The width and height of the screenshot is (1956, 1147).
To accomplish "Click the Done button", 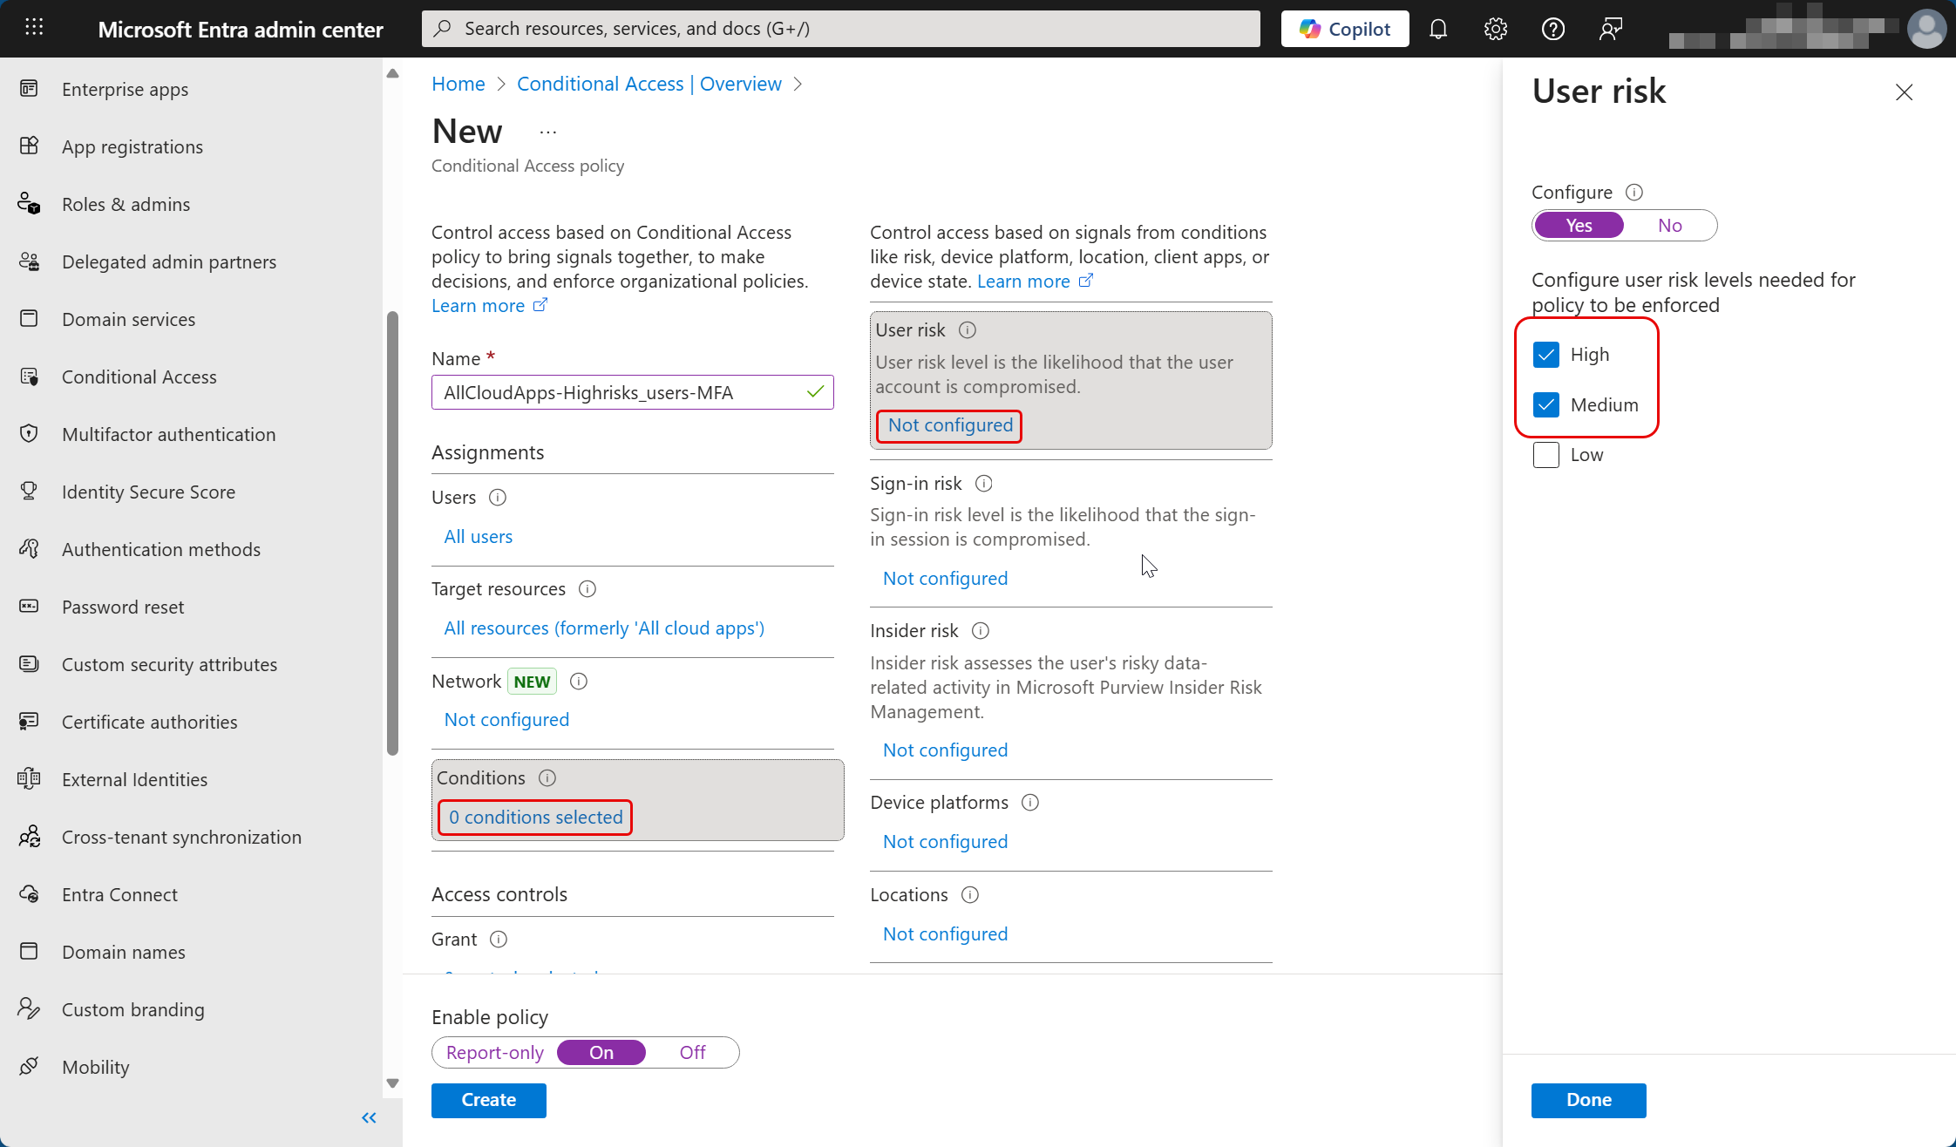I will [x=1588, y=1100].
